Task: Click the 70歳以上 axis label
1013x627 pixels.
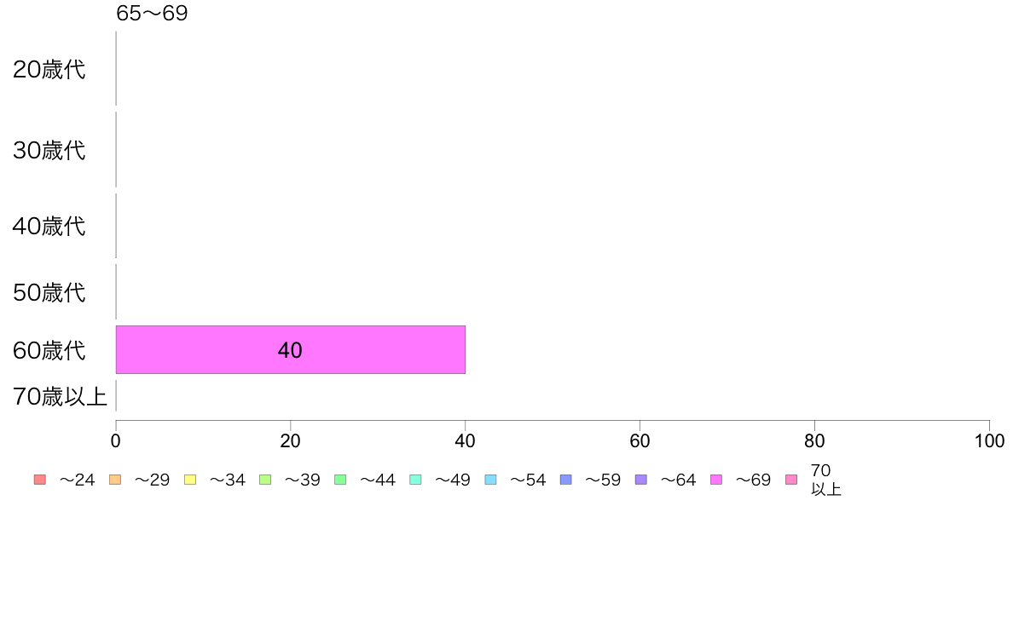Action: (x=60, y=396)
